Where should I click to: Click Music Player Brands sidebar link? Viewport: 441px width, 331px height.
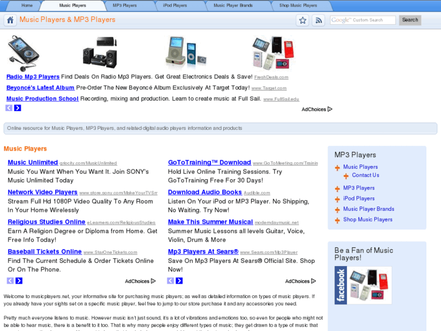369,209
